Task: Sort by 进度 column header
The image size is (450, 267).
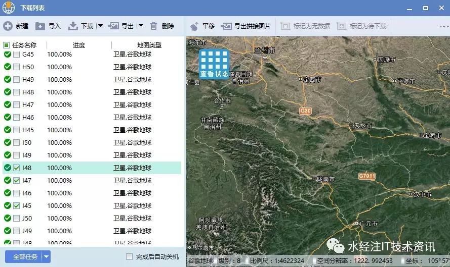Action: (x=78, y=45)
